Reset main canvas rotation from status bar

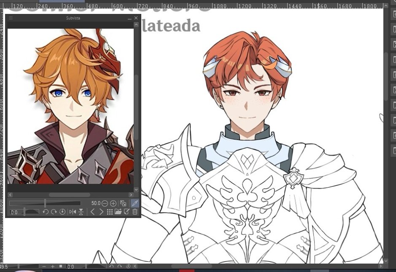128,266
